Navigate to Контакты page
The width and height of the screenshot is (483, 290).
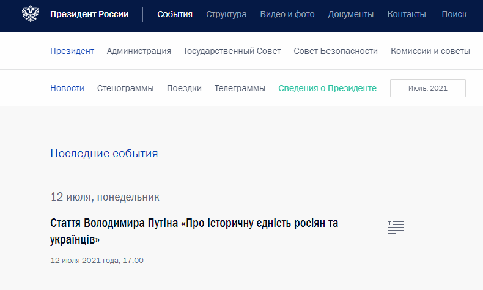(408, 14)
